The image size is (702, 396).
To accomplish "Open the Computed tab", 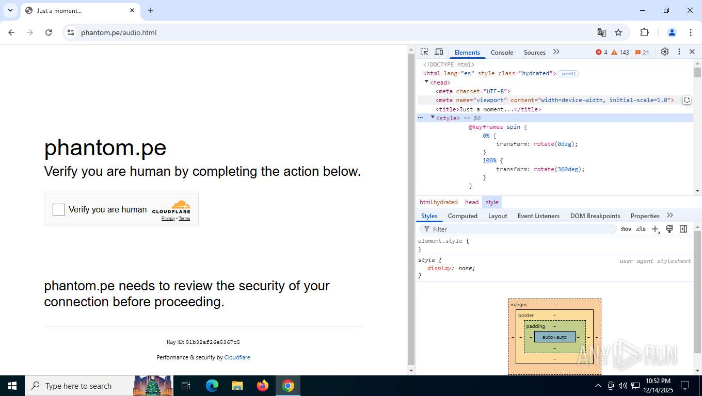I will point(462,216).
